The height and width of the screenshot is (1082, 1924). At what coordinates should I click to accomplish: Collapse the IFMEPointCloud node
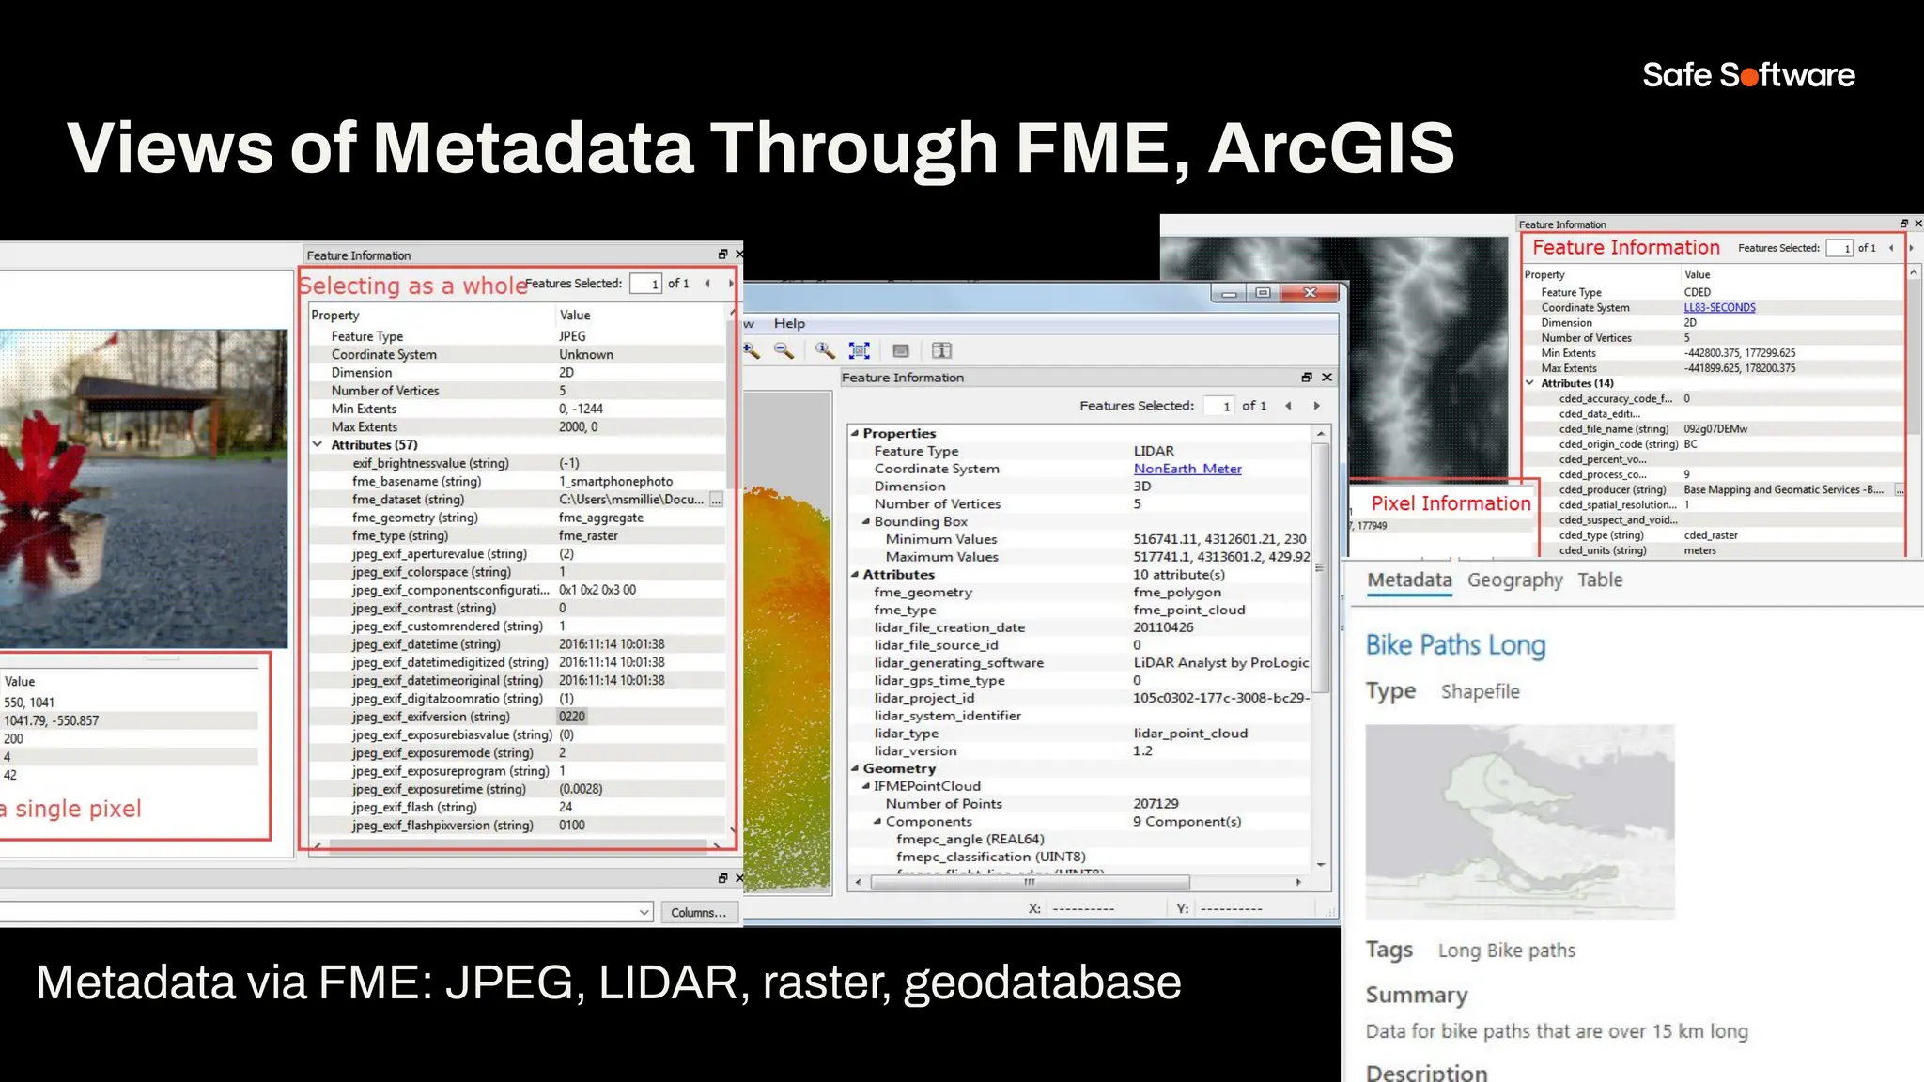click(x=866, y=787)
